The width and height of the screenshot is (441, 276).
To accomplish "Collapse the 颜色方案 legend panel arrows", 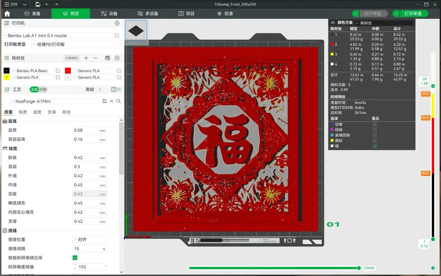I will [x=333, y=22].
